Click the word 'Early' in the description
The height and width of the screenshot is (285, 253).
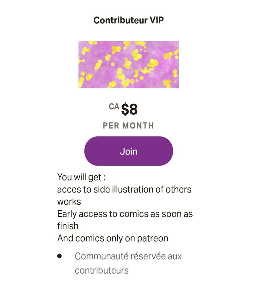[x=67, y=214]
